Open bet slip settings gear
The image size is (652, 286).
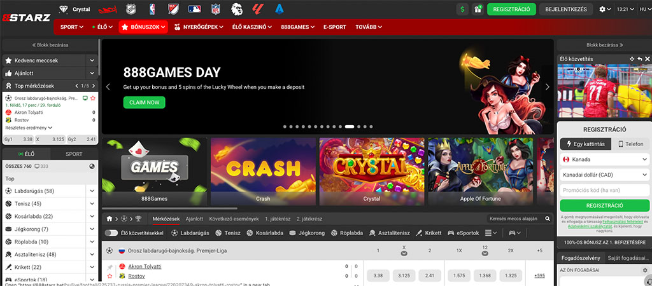point(645,270)
